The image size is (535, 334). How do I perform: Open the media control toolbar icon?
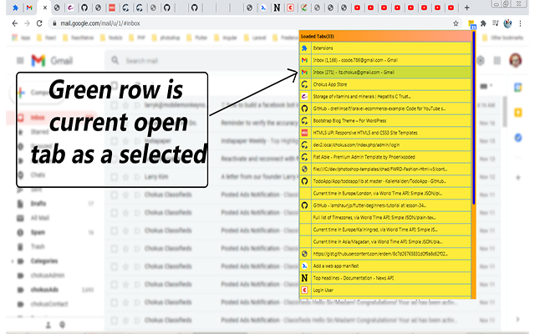(496, 23)
